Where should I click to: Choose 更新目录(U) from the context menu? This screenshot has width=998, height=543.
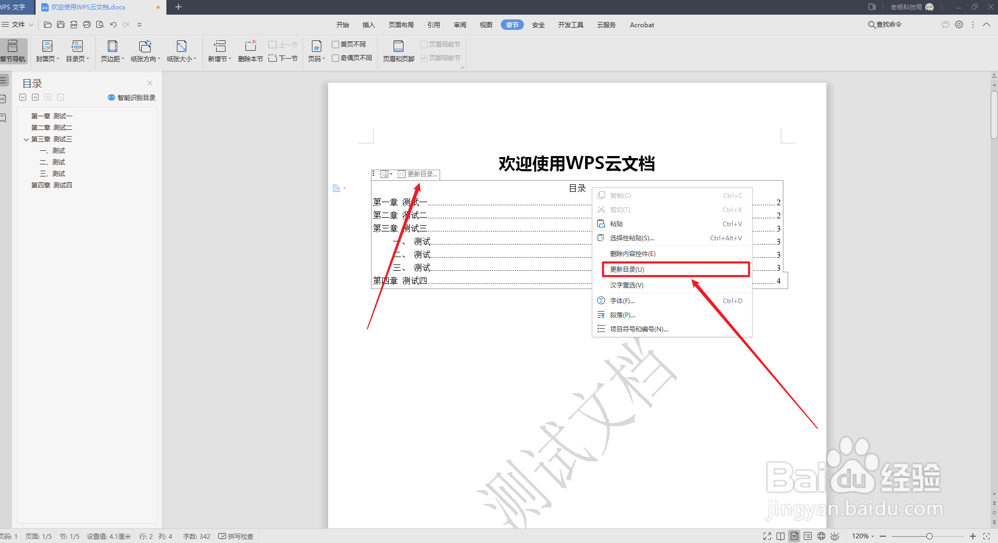tap(675, 269)
